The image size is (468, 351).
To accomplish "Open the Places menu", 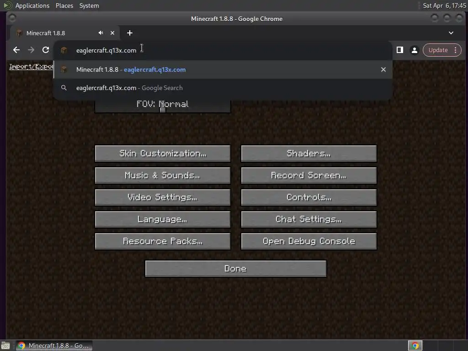I will pyautogui.click(x=64, y=5).
